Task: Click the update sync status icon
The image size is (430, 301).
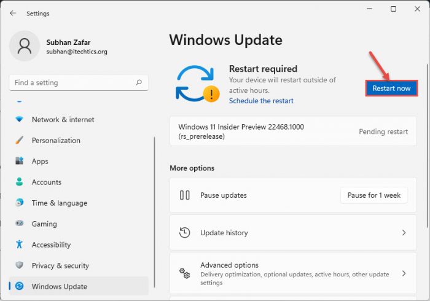Action: click(197, 84)
